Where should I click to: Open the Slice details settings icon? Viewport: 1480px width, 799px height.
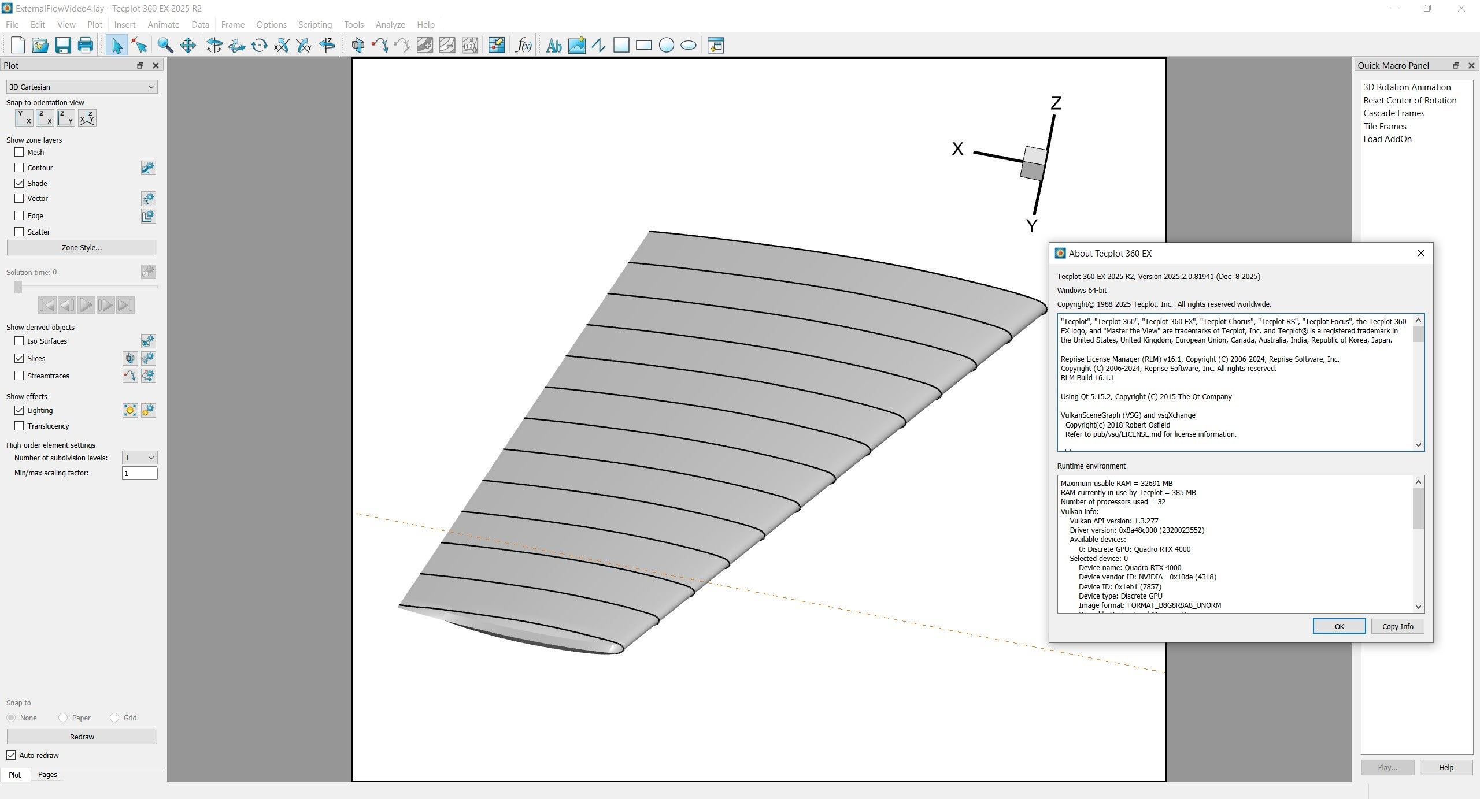149,358
